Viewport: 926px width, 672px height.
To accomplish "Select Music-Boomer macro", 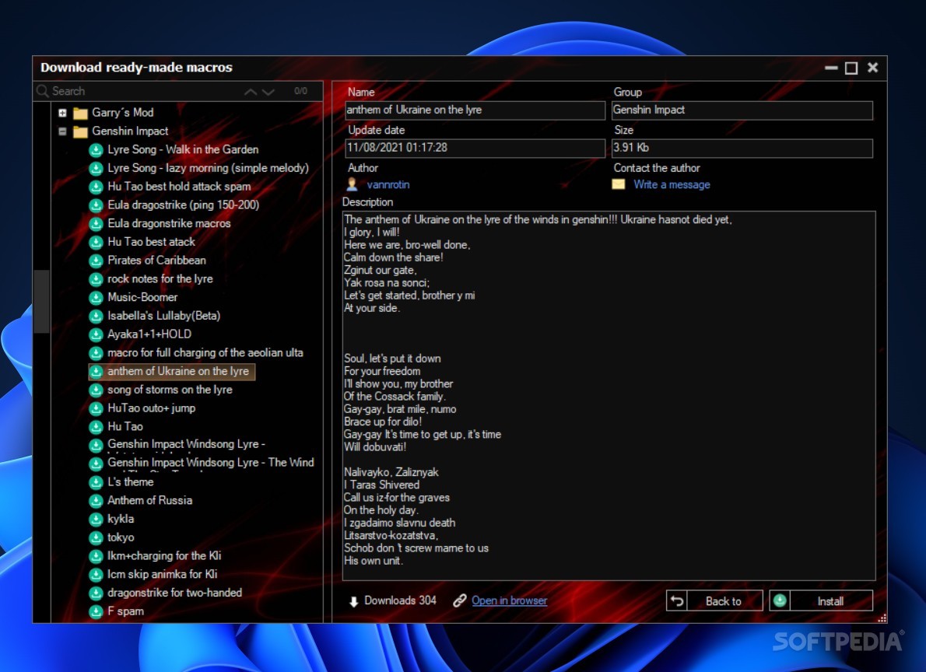I will coord(142,298).
